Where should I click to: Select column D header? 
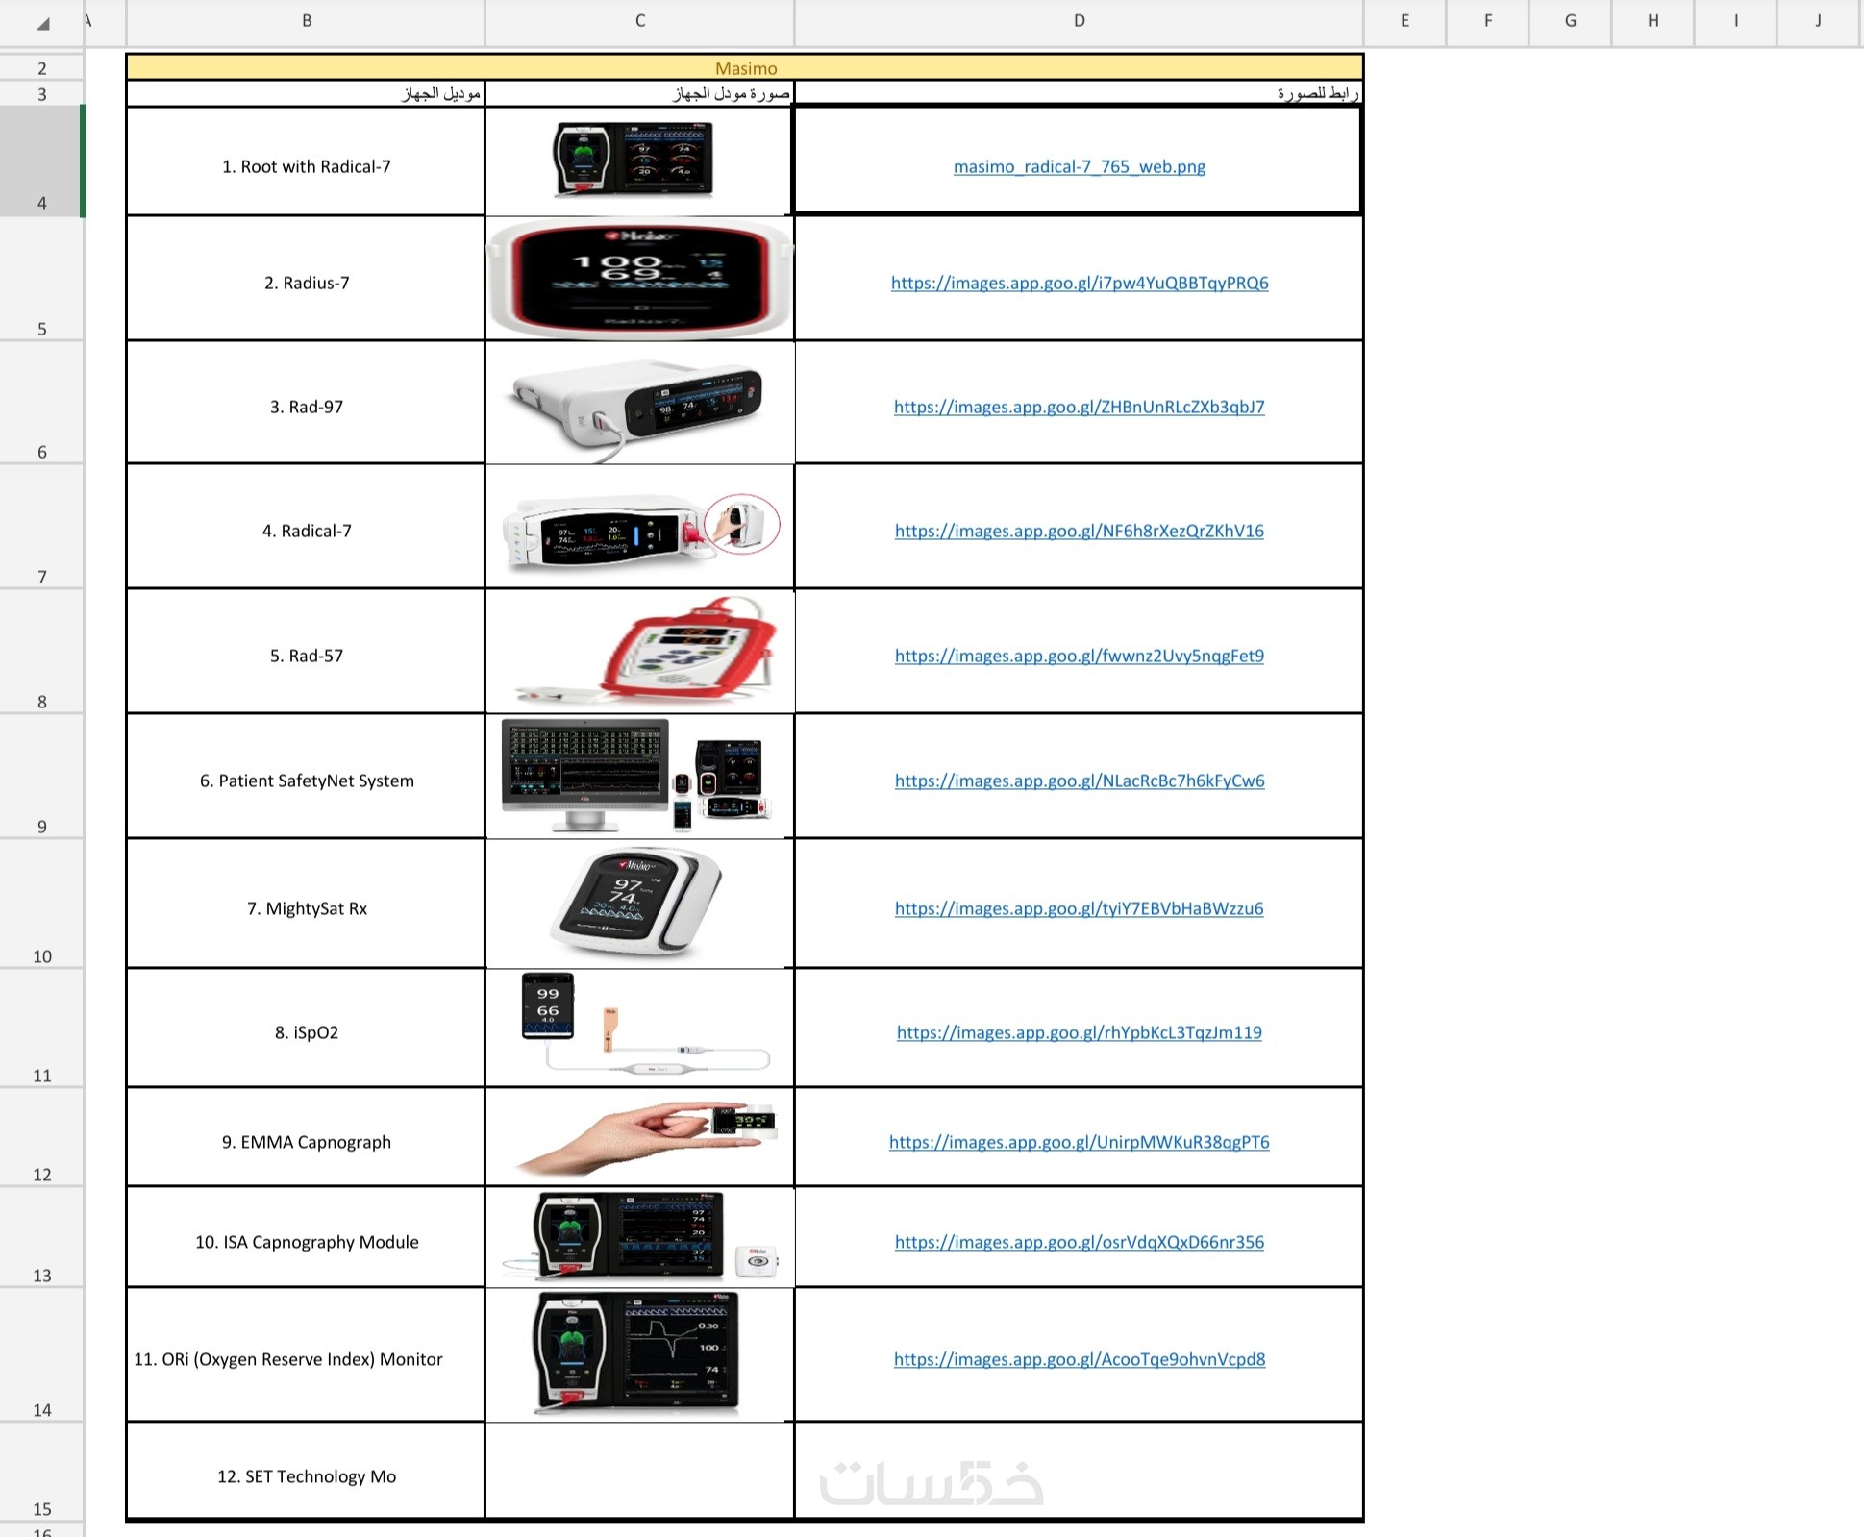[1079, 21]
